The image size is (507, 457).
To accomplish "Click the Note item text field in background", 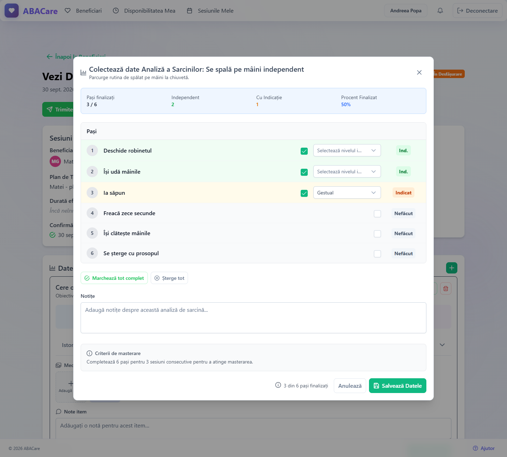I will pos(254,428).
